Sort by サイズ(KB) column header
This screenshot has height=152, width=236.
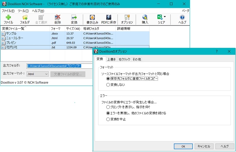pyautogui.click(x=73, y=29)
